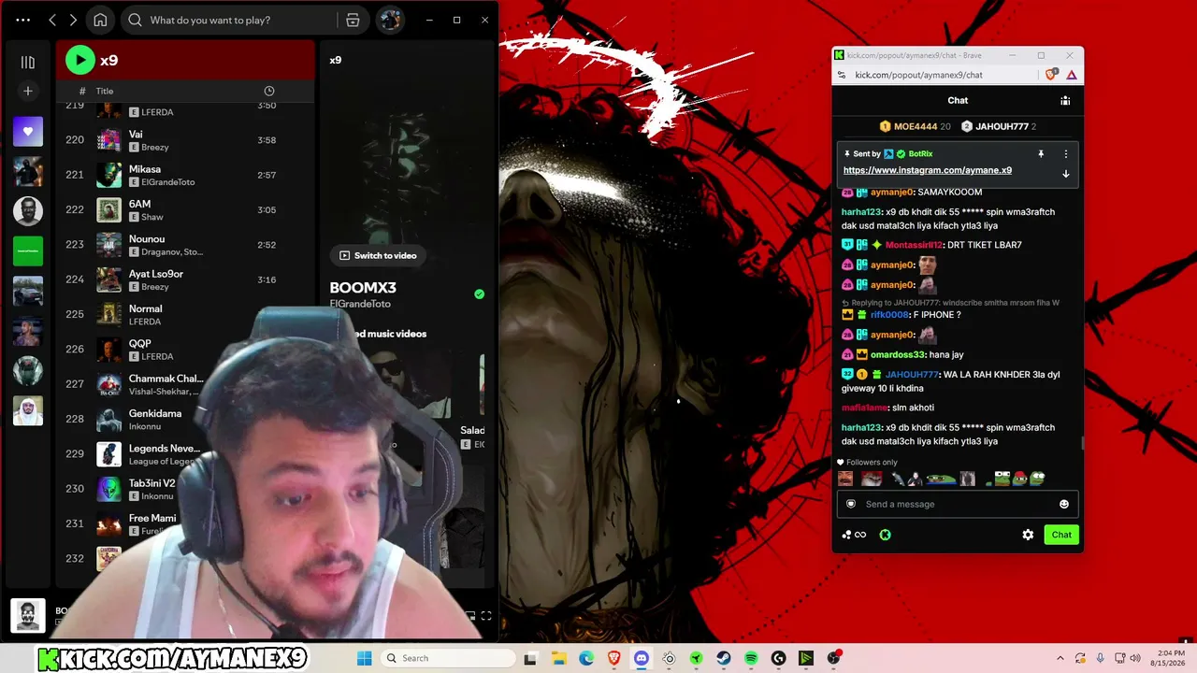
Task: Click the 'Send a message' chat input
Action: [958, 504]
